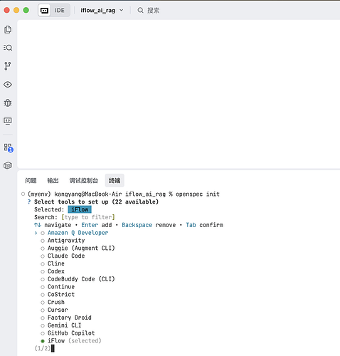Click the 搜索 search field

point(149,11)
